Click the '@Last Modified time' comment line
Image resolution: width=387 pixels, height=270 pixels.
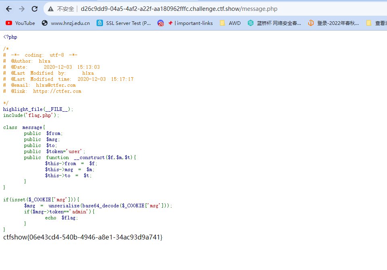point(68,79)
